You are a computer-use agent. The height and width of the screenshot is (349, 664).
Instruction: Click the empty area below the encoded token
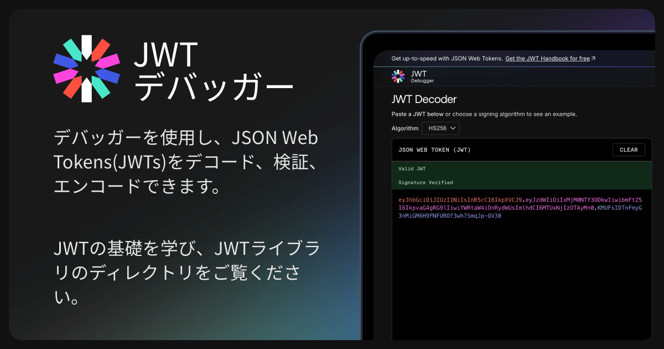pyautogui.click(x=520, y=277)
